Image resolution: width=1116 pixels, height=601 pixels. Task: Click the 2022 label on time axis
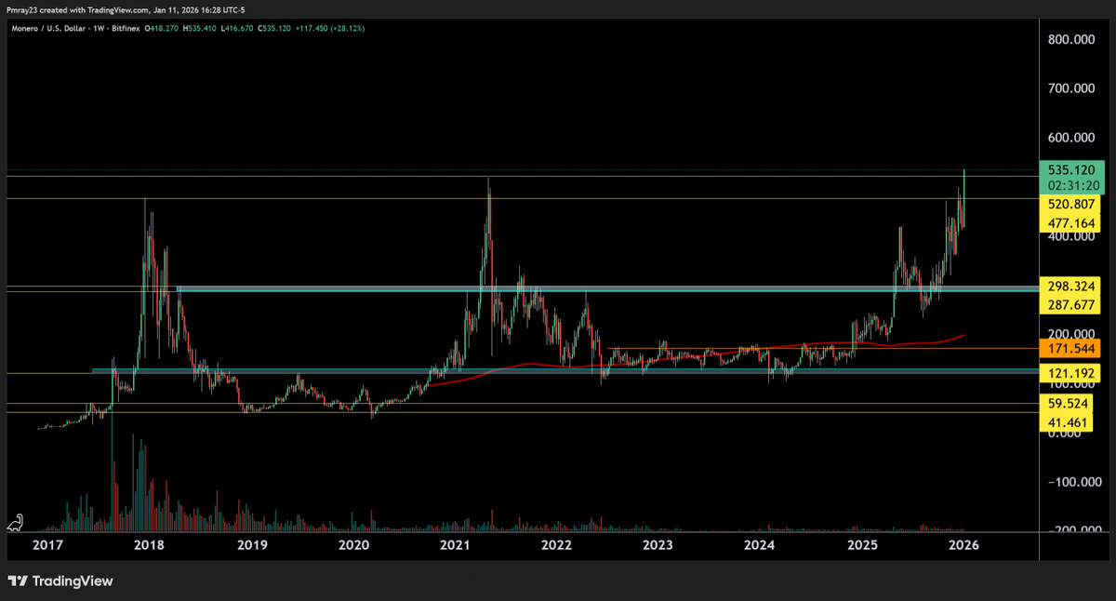pos(556,545)
